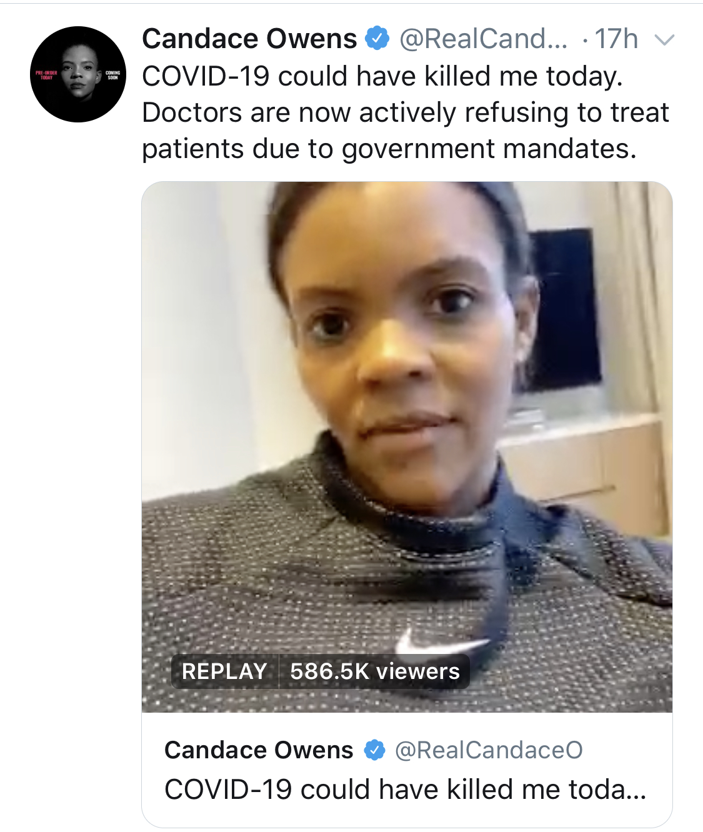703x832 pixels.
Task: Click the "Doctors are now actively refusing" text line
Action: point(406,112)
